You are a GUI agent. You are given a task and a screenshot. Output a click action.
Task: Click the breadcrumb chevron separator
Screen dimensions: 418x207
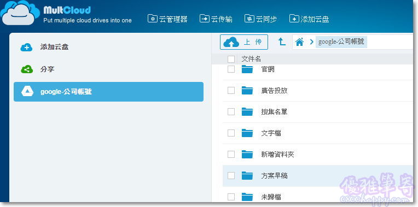tap(311, 42)
